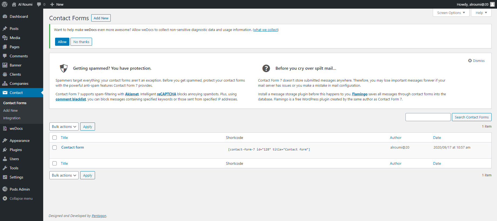Viewport: 497px width, 221px height.
Task: Click the Allow button for weDocs
Action: click(x=62, y=42)
